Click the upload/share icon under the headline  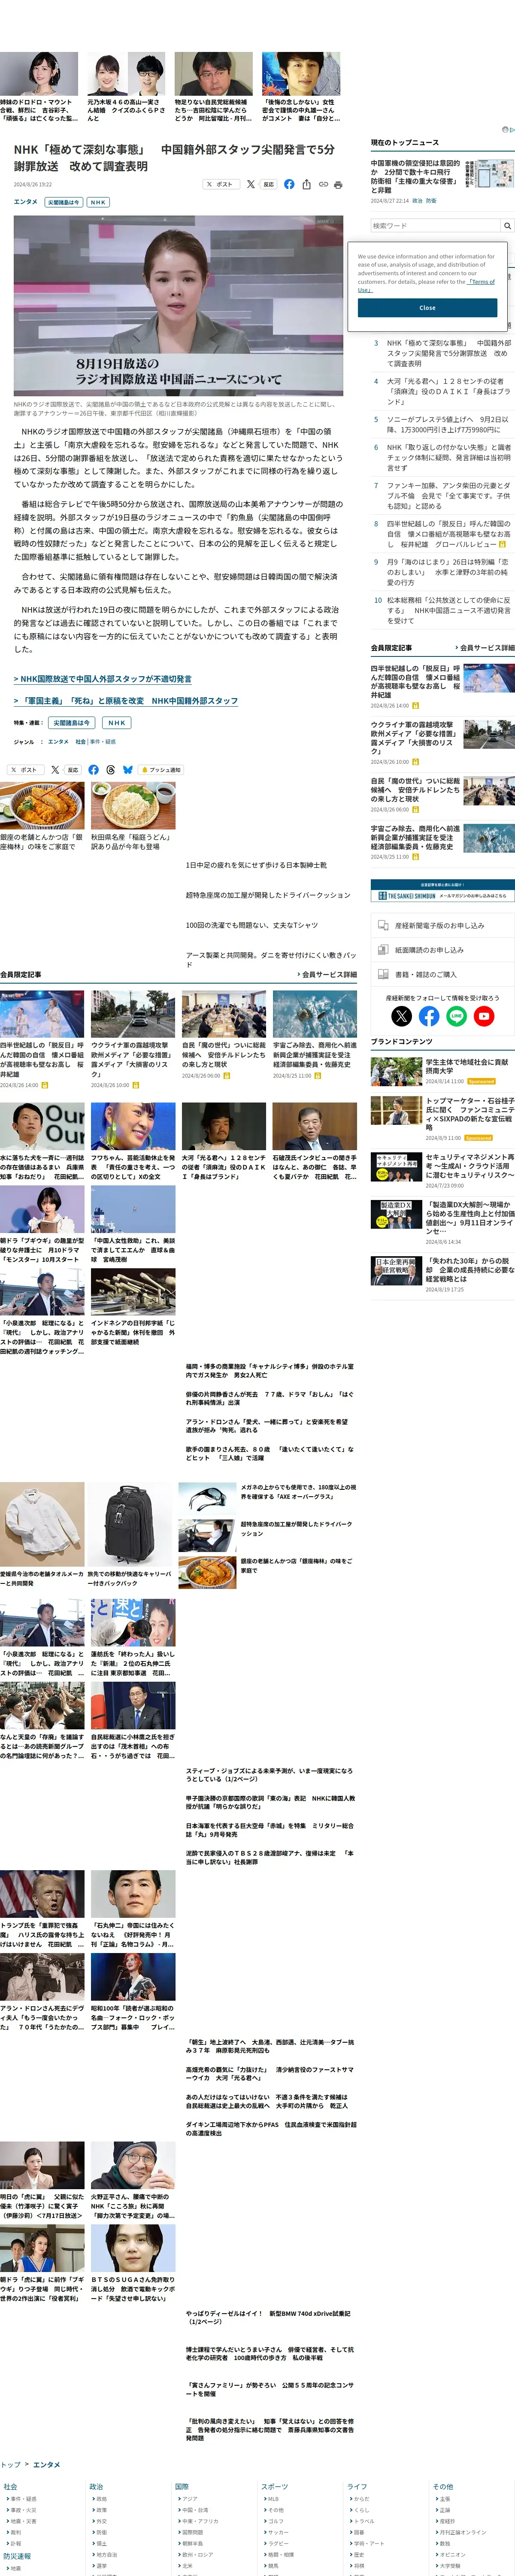[x=306, y=184]
